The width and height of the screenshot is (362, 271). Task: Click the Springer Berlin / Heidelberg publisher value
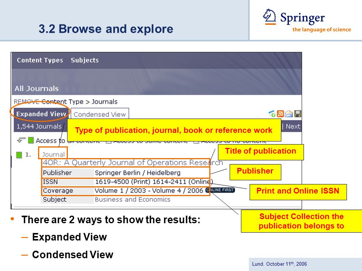coord(138,173)
